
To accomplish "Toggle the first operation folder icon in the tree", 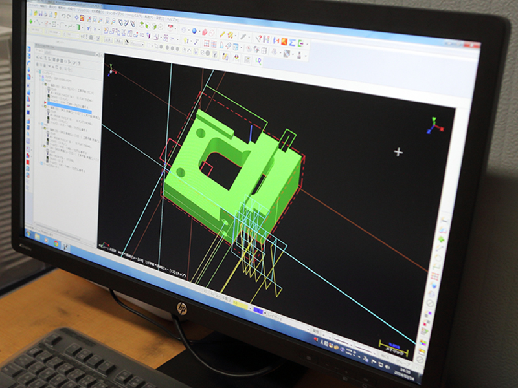I will pyautogui.click(x=45, y=84).
